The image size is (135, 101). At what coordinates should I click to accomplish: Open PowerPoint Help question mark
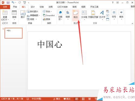(x=113, y=3)
